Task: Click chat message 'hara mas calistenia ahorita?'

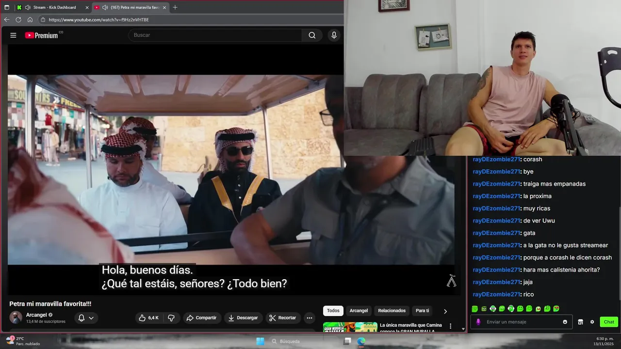Action: coord(562,270)
